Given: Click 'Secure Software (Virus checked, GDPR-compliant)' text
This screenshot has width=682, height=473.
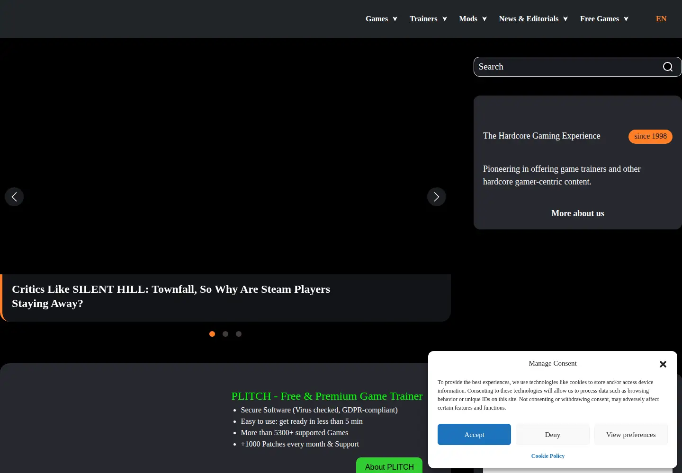Looking at the screenshot, I should [x=319, y=410].
